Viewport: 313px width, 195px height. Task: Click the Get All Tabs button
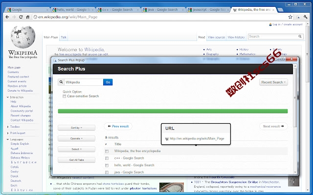point(76,160)
